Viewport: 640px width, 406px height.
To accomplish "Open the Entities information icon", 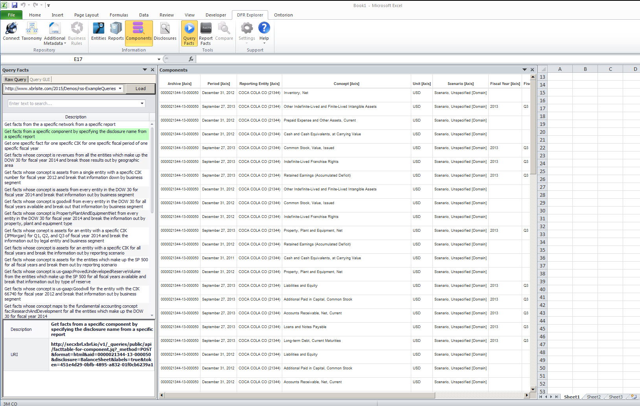I will pyautogui.click(x=98, y=31).
